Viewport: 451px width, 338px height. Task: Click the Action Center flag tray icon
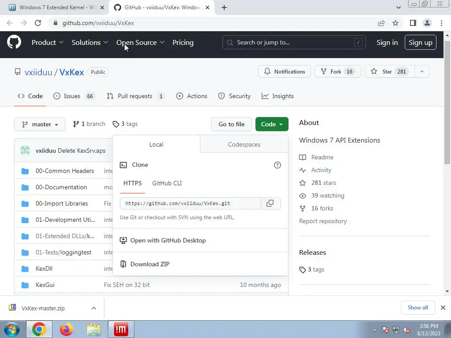tap(385, 330)
